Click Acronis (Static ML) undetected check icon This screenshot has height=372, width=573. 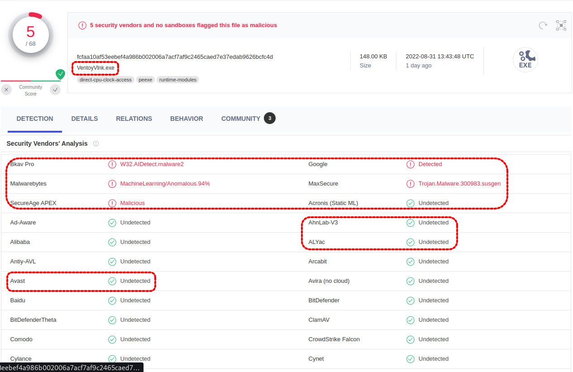click(411, 203)
